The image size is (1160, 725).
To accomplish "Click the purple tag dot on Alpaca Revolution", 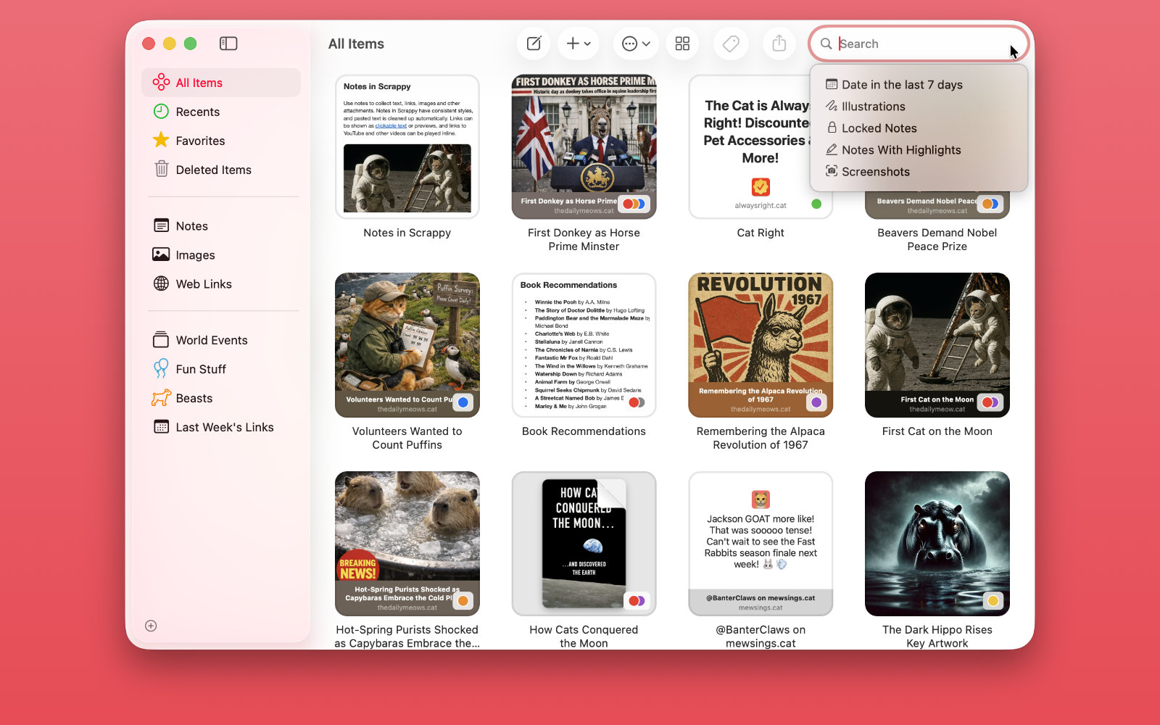I will pos(816,402).
